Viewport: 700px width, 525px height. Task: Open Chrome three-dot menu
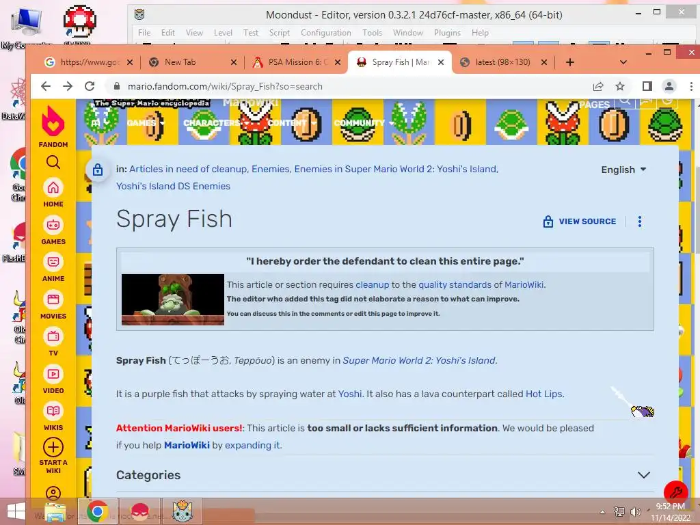coord(691,86)
